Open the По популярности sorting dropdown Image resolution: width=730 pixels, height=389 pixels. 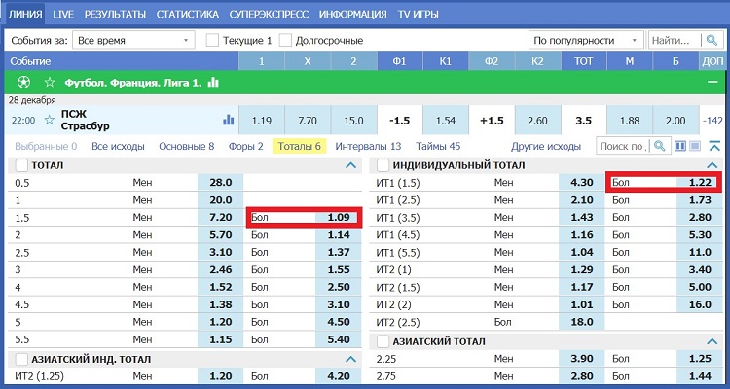(586, 40)
